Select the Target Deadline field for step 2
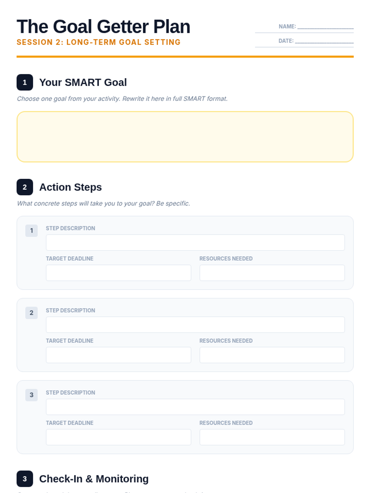The height and width of the screenshot is (493, 370). tap(118, 355)
